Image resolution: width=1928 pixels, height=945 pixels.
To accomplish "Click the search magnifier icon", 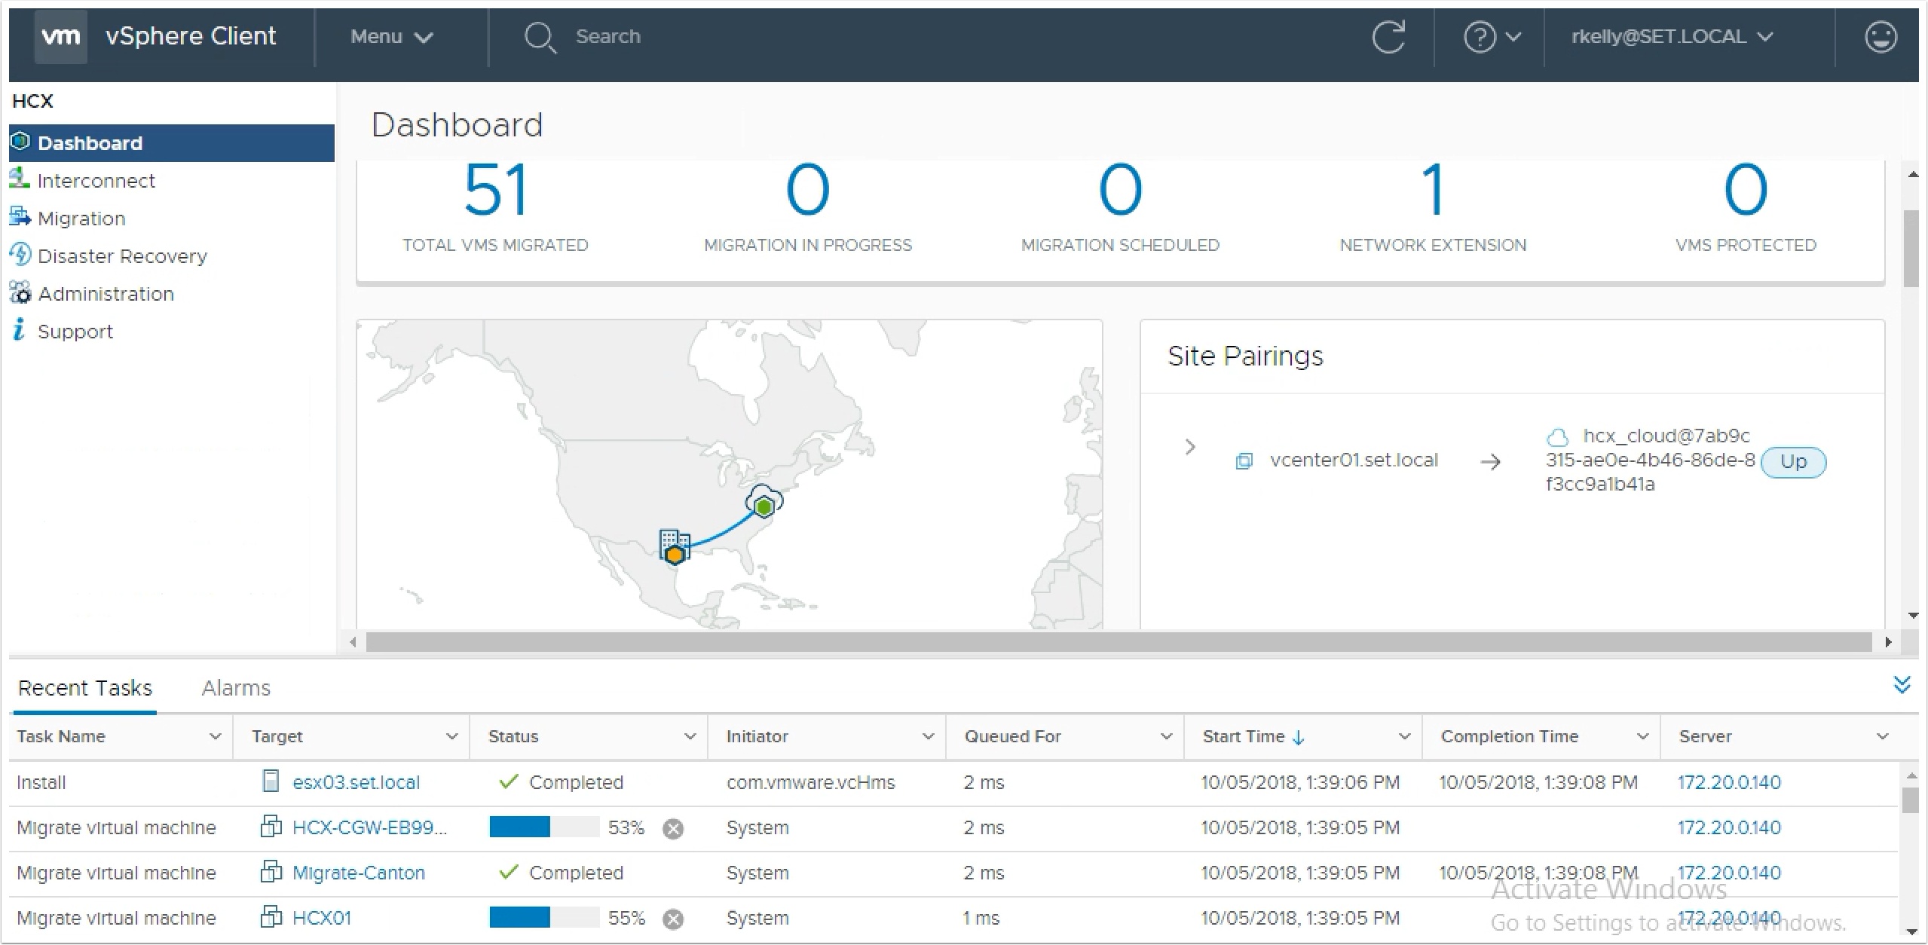I will point(540,37).
